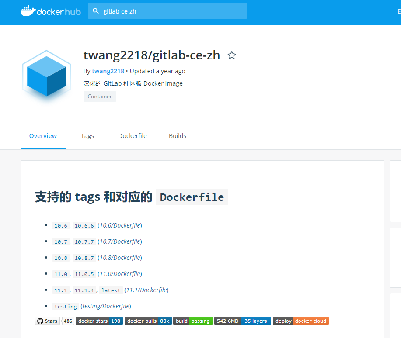Click the 10.6 tag code
The image size is (401, 338).
coord(61,226)
